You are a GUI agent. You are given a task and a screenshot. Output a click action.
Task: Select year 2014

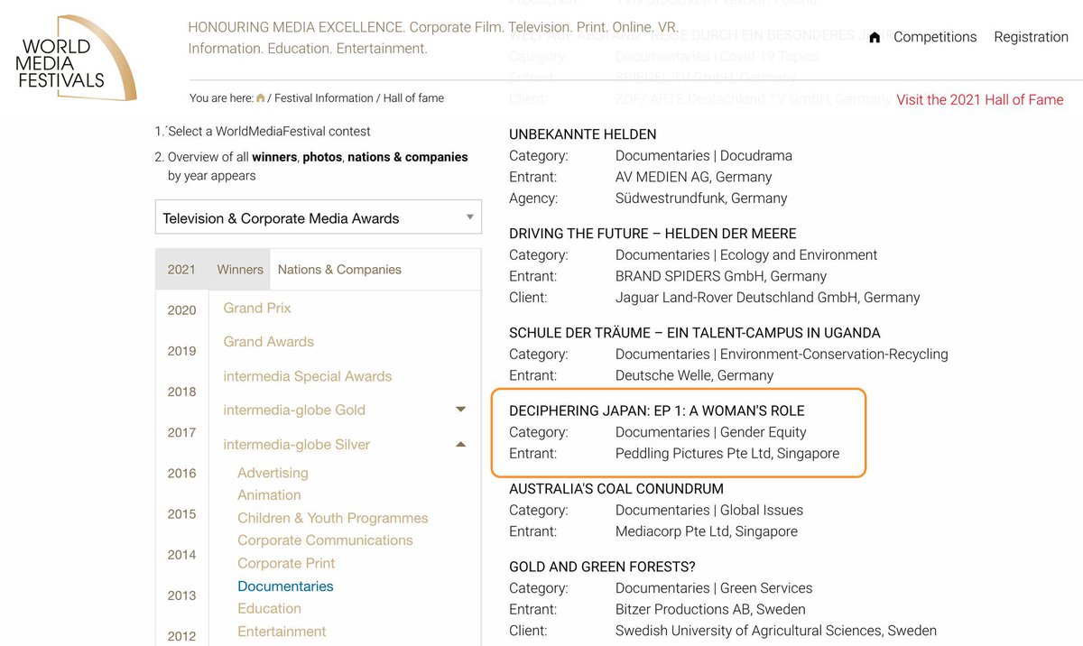click(x=181, y=555)
